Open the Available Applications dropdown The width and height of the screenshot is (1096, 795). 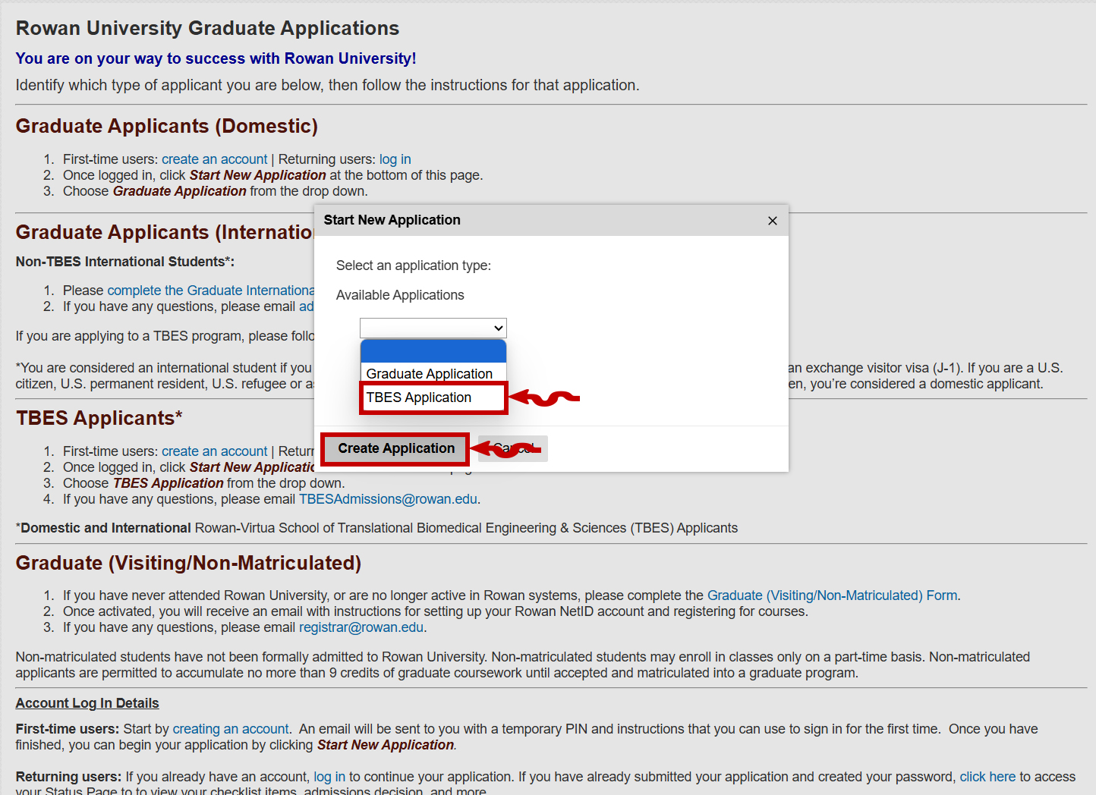click(433, 328)
